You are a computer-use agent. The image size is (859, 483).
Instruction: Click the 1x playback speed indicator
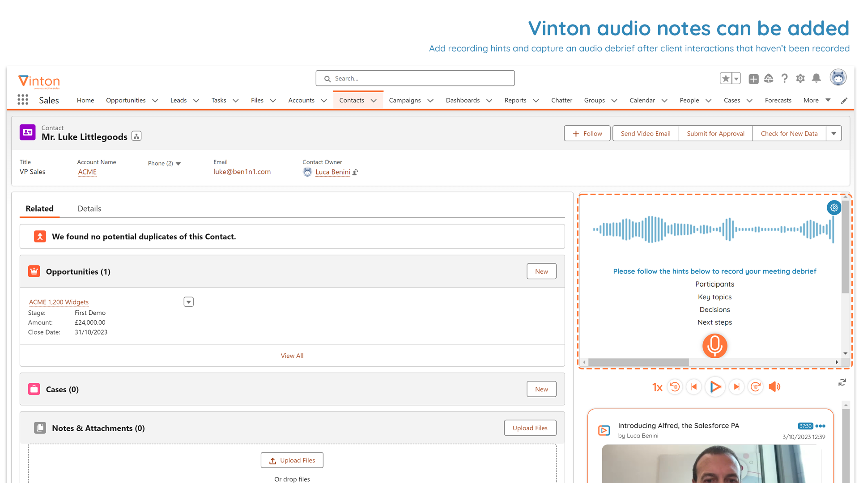tap(656, 386)
